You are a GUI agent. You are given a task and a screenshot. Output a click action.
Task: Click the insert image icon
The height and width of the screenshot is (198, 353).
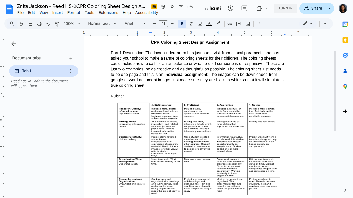tap(248, 24)
